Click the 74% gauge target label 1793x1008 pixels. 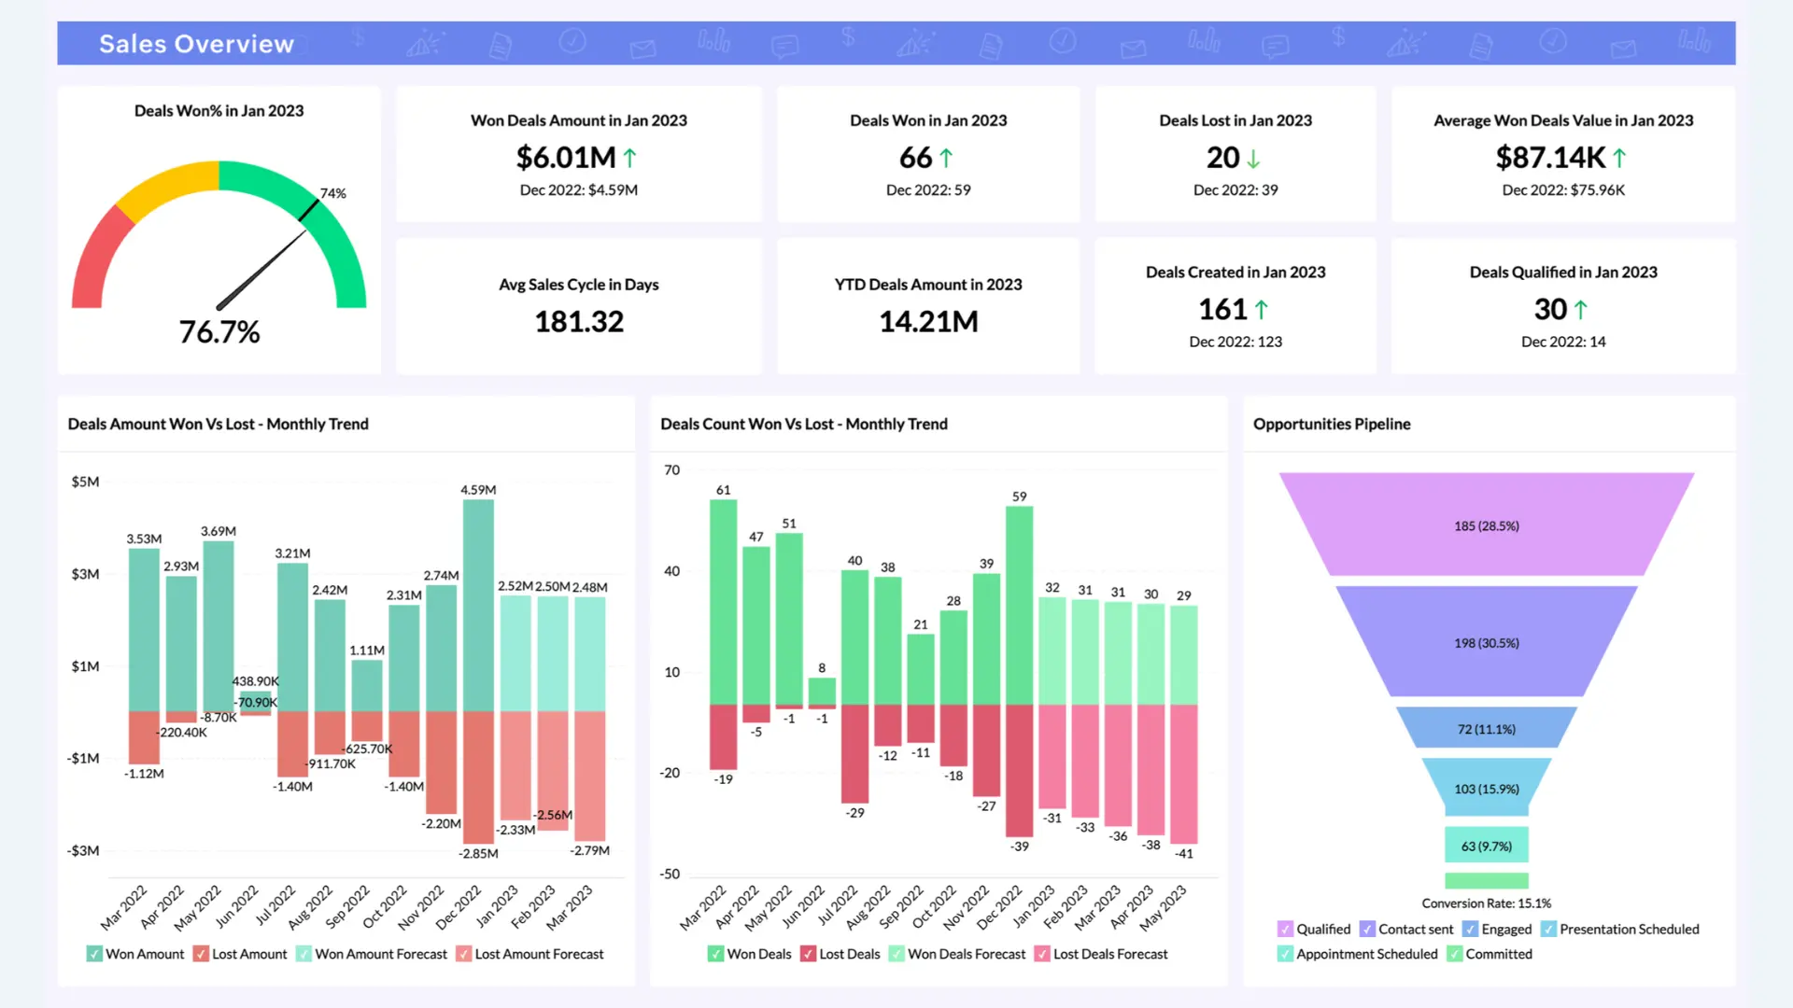[x=333, y=193]
